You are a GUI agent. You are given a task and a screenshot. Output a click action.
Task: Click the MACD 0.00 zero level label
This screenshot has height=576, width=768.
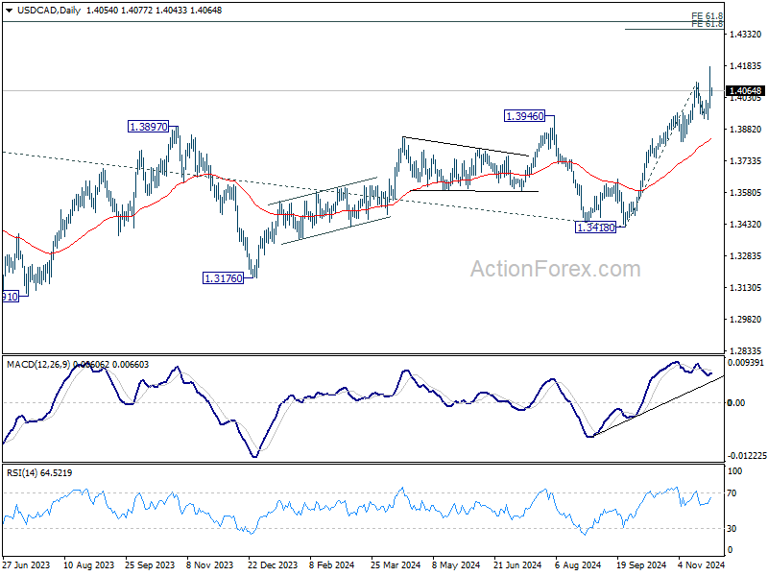(x=736, y=402)
